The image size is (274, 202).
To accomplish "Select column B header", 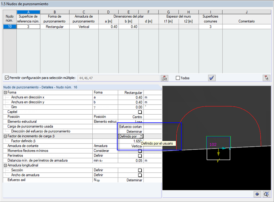I will [55, 12].
